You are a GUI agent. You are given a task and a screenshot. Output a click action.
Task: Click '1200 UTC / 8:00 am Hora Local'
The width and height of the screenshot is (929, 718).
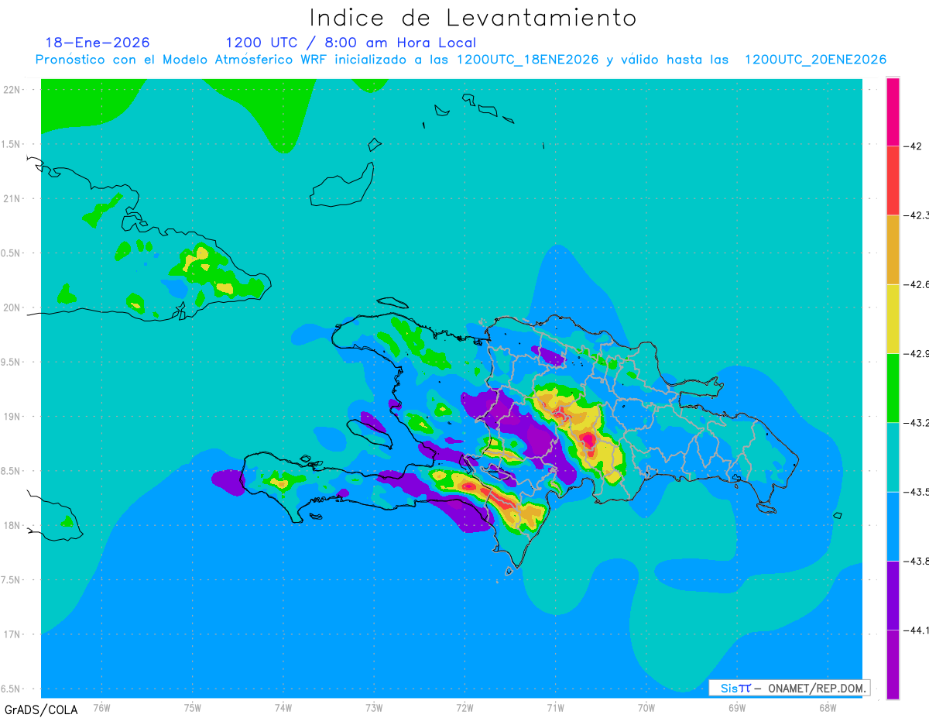point(351,43)
